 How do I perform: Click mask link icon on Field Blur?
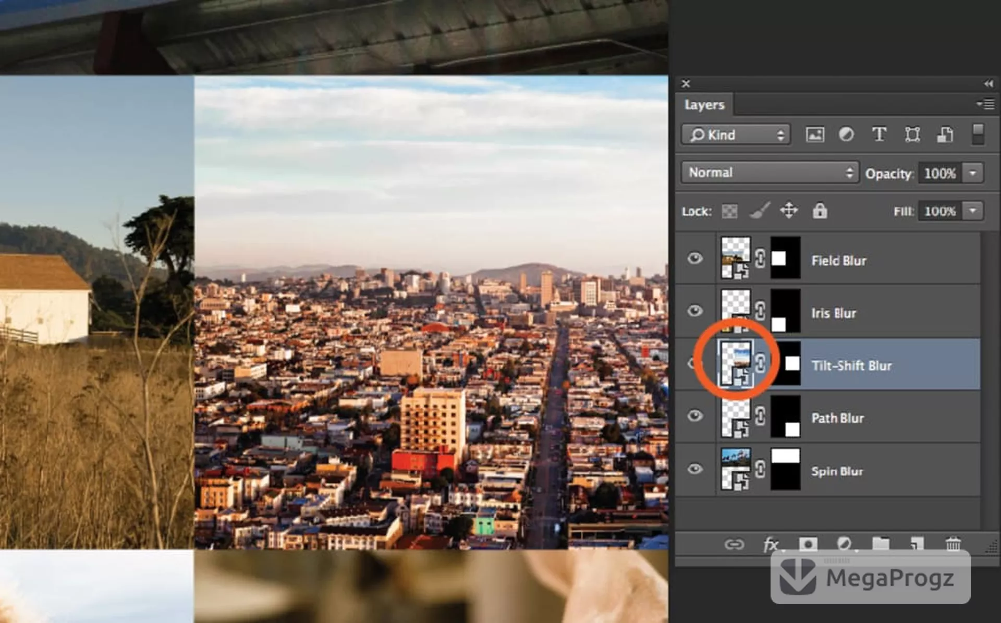click(x=760, y=259)
